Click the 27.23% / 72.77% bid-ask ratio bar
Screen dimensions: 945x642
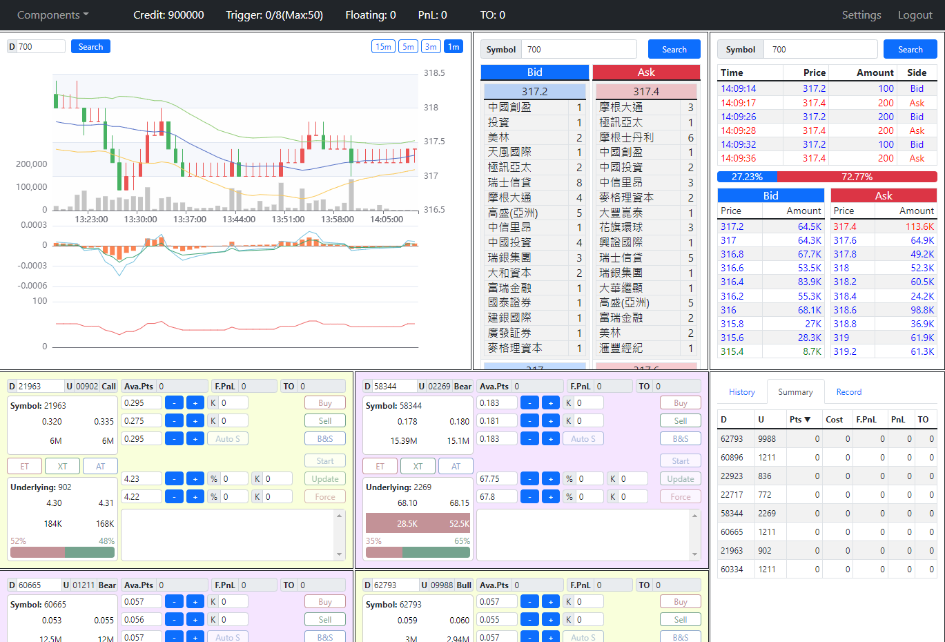point(827,177)
